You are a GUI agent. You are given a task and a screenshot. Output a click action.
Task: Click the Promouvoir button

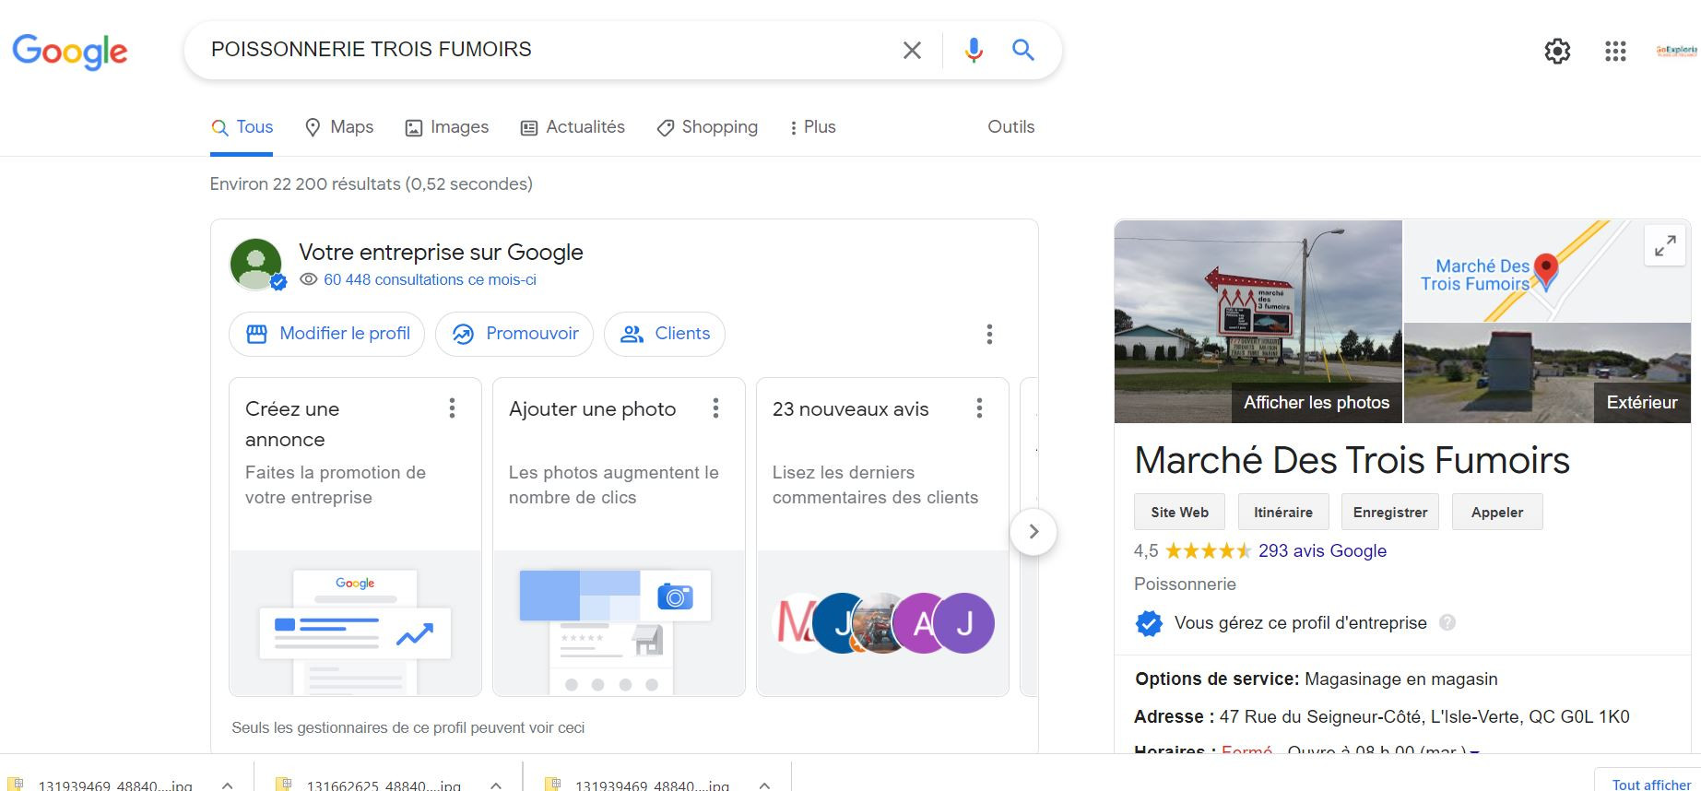point(514,334)
